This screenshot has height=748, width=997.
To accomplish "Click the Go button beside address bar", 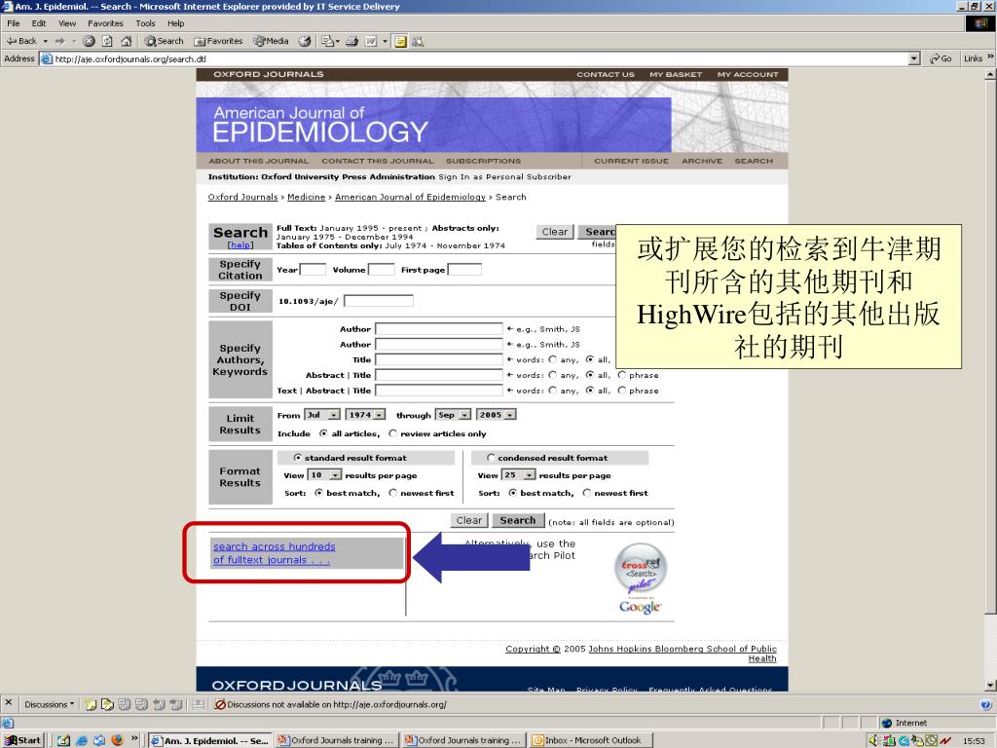I will point(942,58).
